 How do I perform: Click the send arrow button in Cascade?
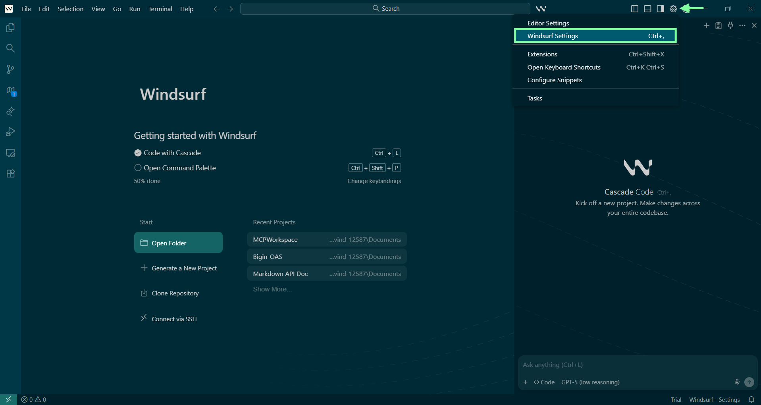pos(749,382)
